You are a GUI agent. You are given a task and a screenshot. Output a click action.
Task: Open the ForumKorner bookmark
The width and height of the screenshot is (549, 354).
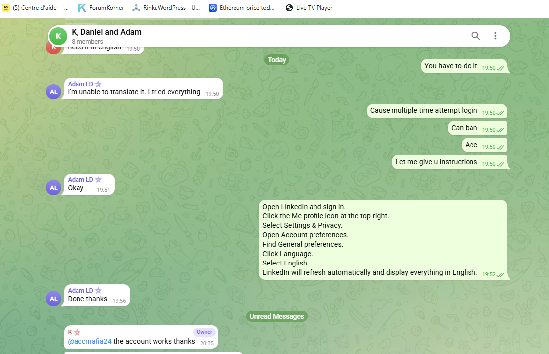[101, 8]
